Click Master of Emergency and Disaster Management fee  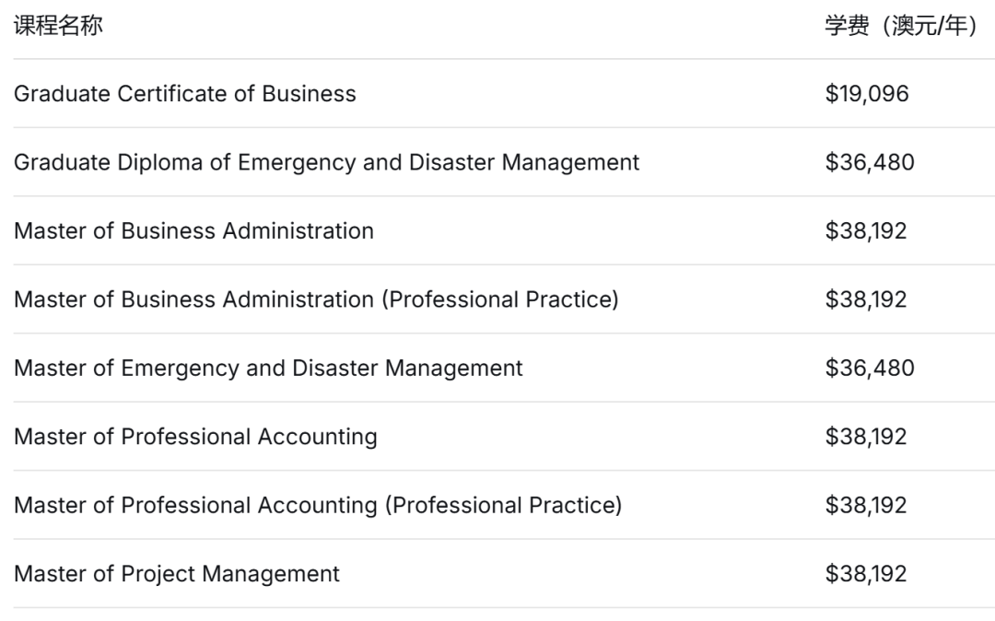pyautogui.click(x=870, y=368)
